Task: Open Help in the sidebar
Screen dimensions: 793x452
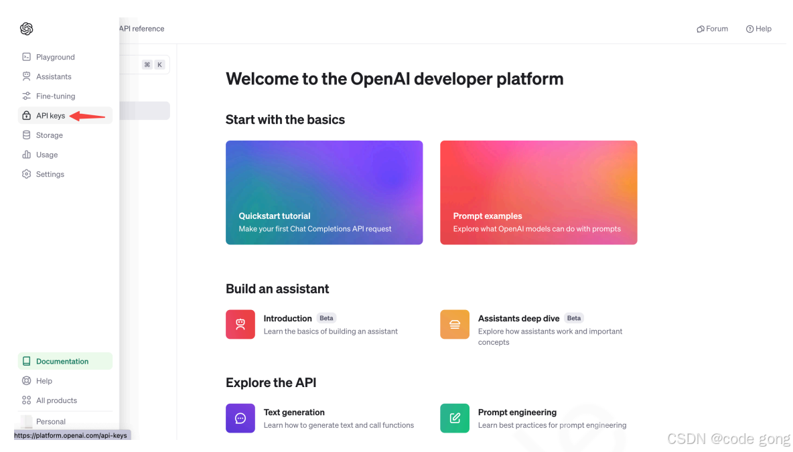Action: tap(65, 381)
